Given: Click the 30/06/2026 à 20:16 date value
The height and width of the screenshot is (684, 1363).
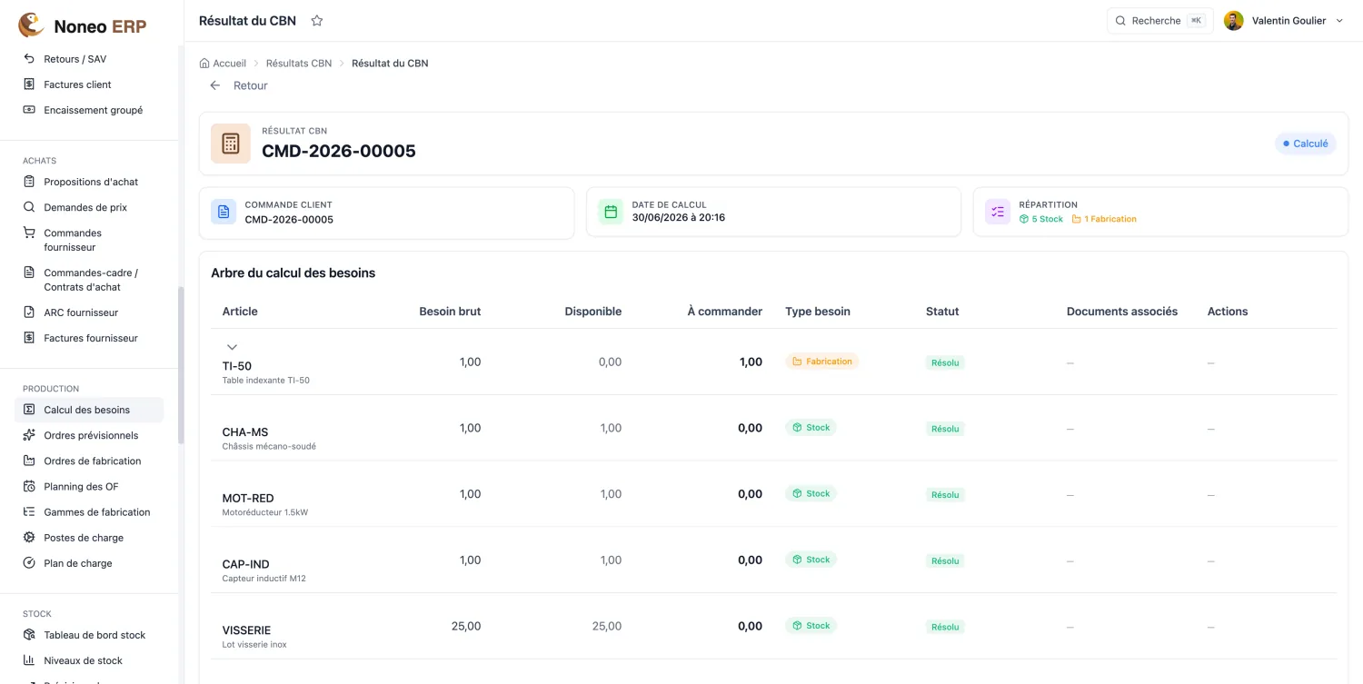Looking at the screenshot, I should [x=678, y=218].
